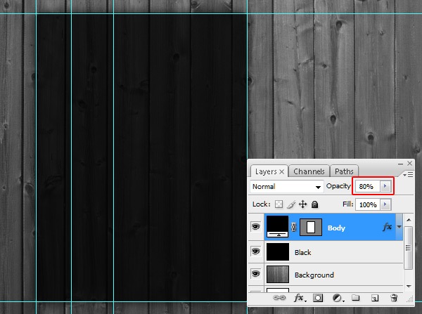Screen dimensions: 422x314
Task: Open the Normal blend mode dropdown
Action: [x=286, y=187]
